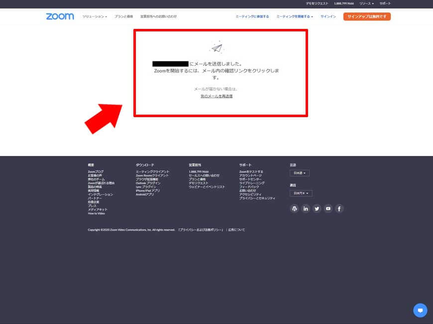433x324 pixels.
Task: Open the WordPress blog icon in footer
Action: [294, 209]
